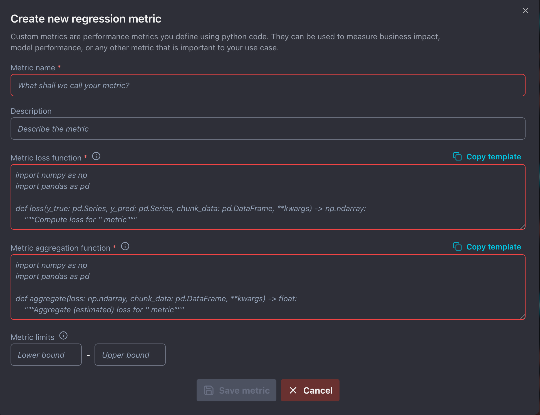The image size is (540, 415).
Task: Click the info icon next to Metric loss function
Action: (96, 156)
